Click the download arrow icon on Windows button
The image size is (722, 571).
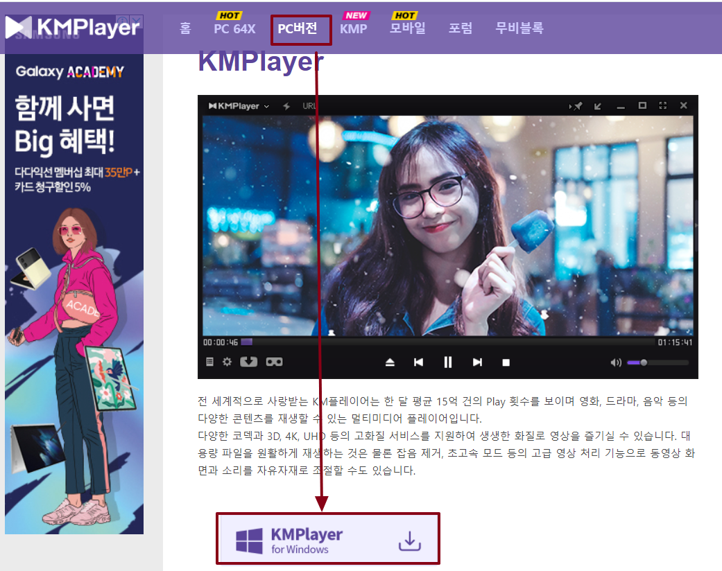[409, 541]
